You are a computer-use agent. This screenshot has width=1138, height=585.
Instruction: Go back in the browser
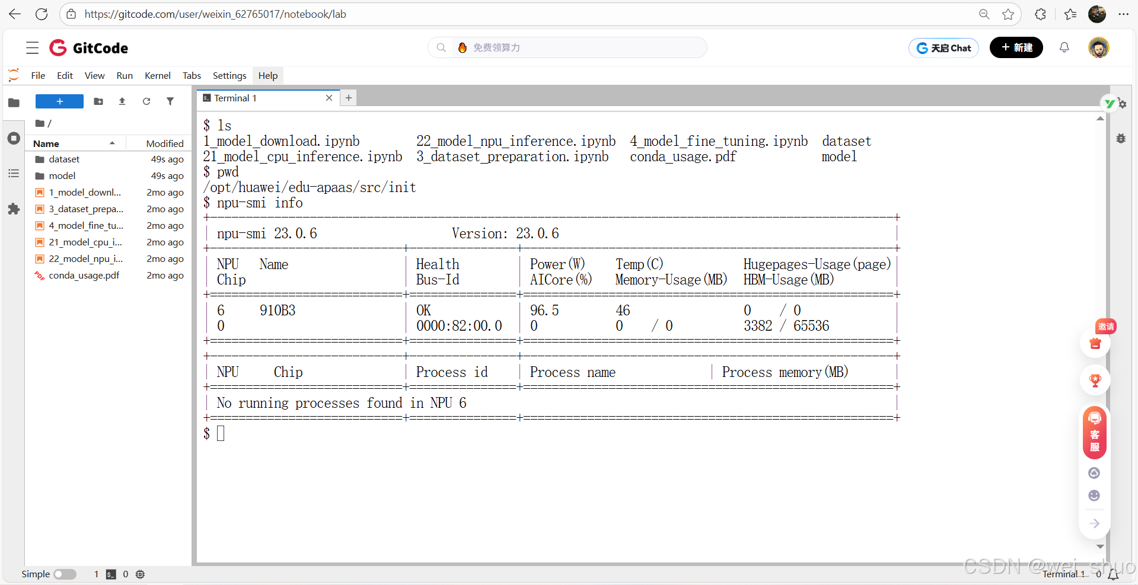pyautogui.click(x=15, y=14)
